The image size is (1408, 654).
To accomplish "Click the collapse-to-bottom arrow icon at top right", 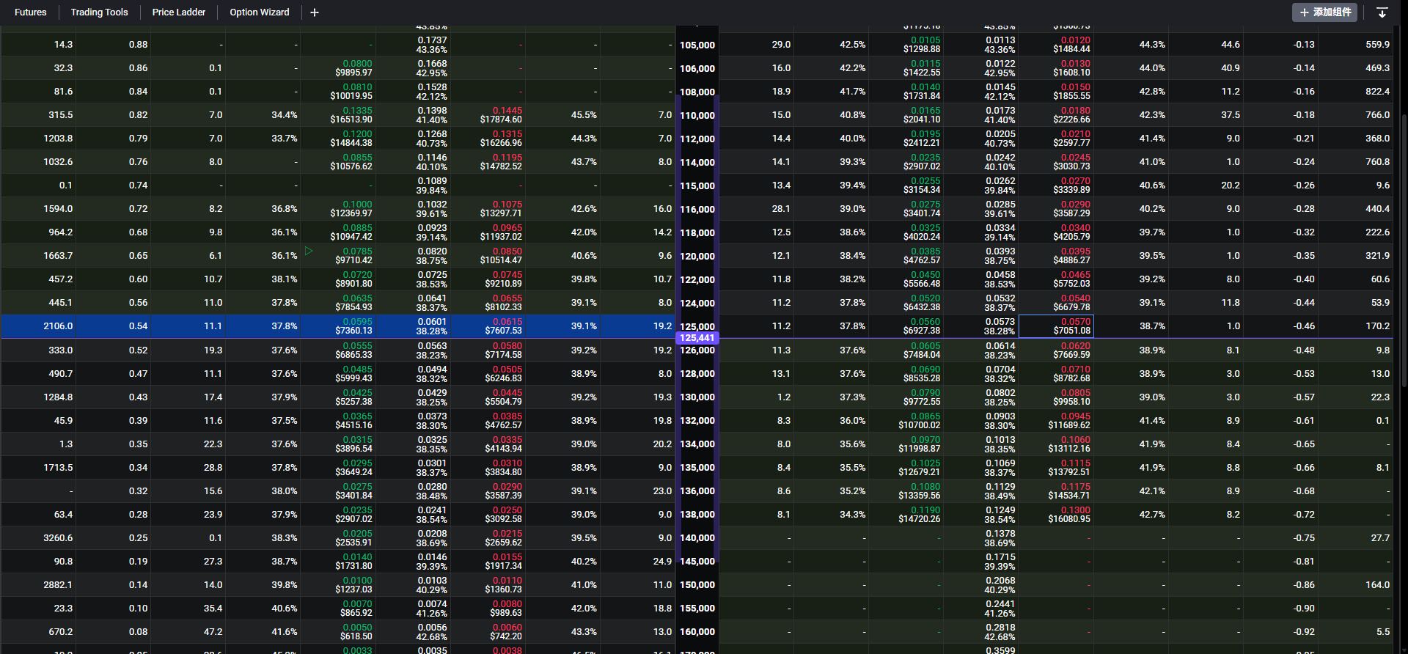I will coord(1382,12).
